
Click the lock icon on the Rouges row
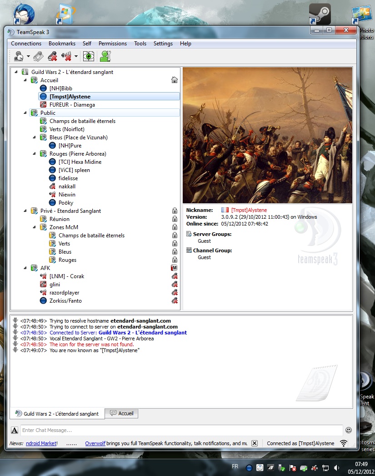click(175, 260)
